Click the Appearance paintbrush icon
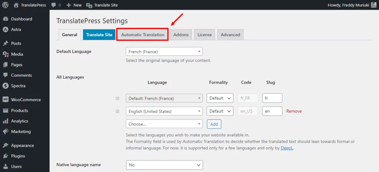The image size is (379, 172). point(6,145)
